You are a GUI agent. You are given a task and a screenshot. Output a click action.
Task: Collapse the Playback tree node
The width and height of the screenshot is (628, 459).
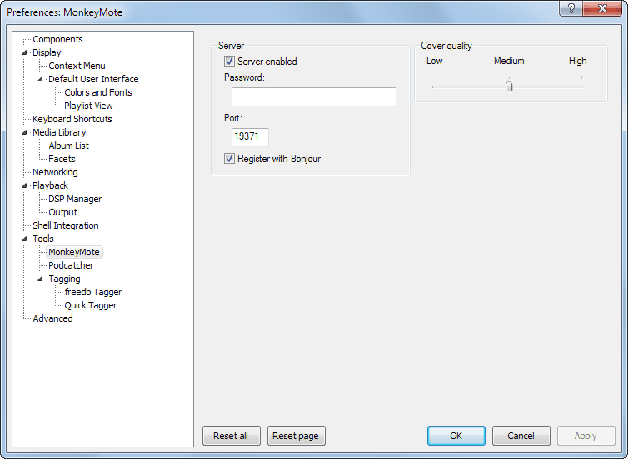pyautogui.click(x=25, y=185)
